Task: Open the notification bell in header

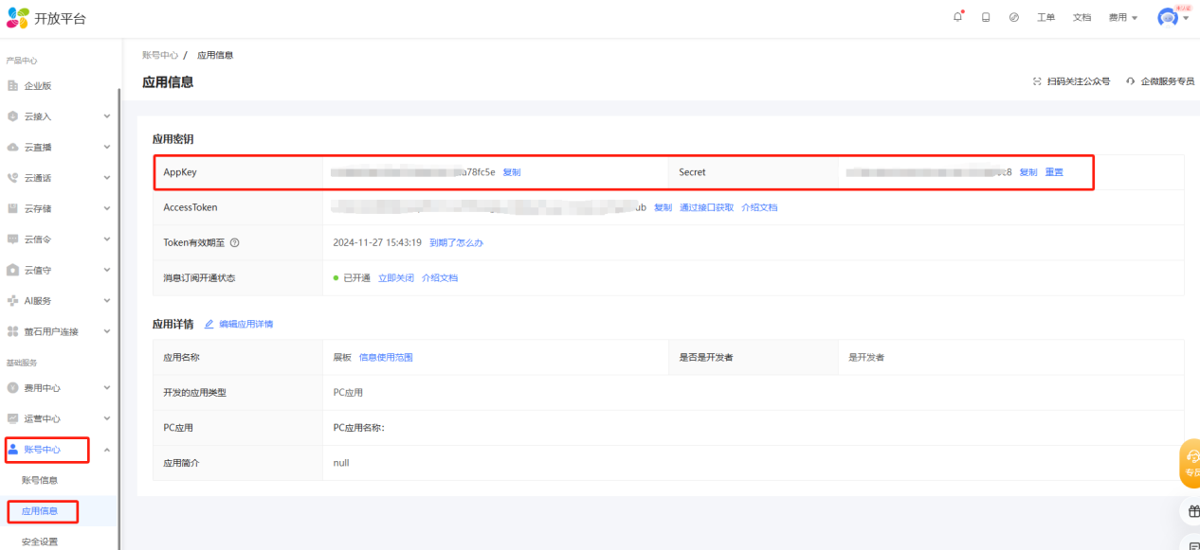Action: point(958,17)
